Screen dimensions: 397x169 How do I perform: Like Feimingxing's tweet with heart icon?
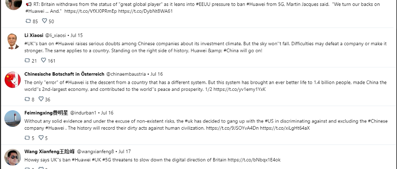coord(41,137)
